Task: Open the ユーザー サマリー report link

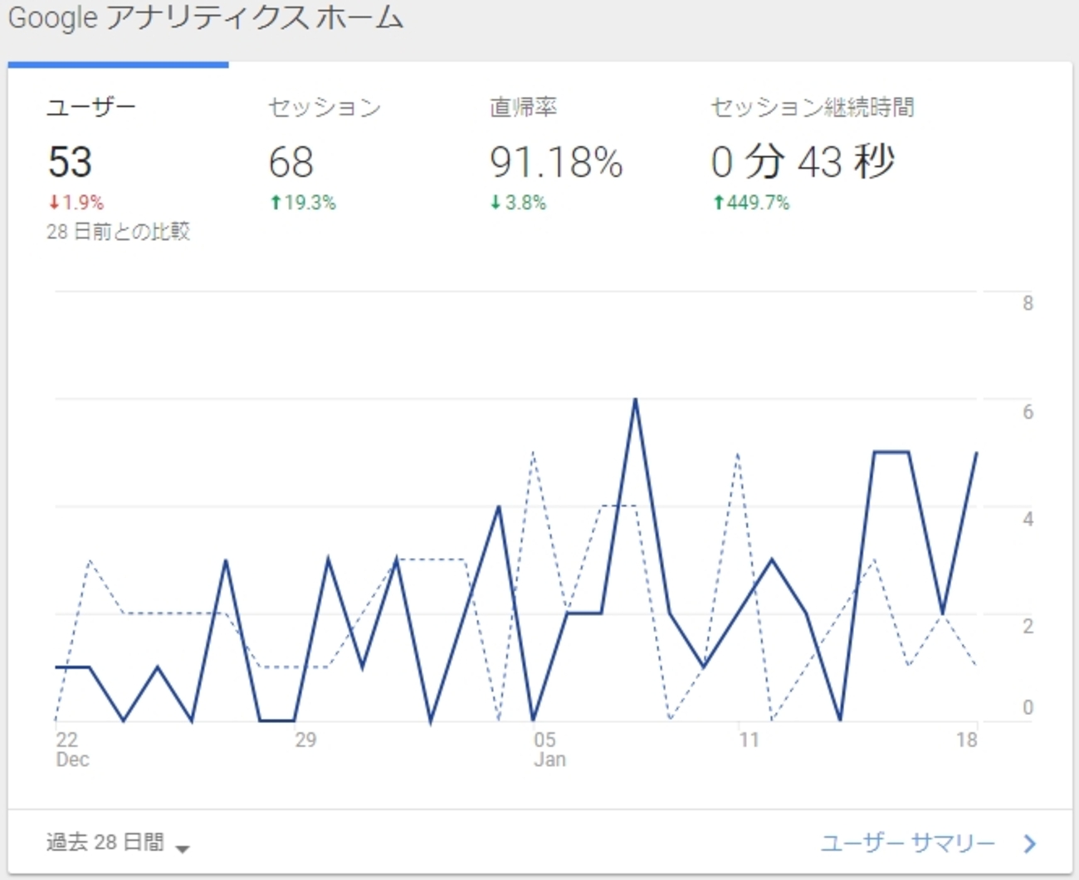Action: (x=908, y=843)
